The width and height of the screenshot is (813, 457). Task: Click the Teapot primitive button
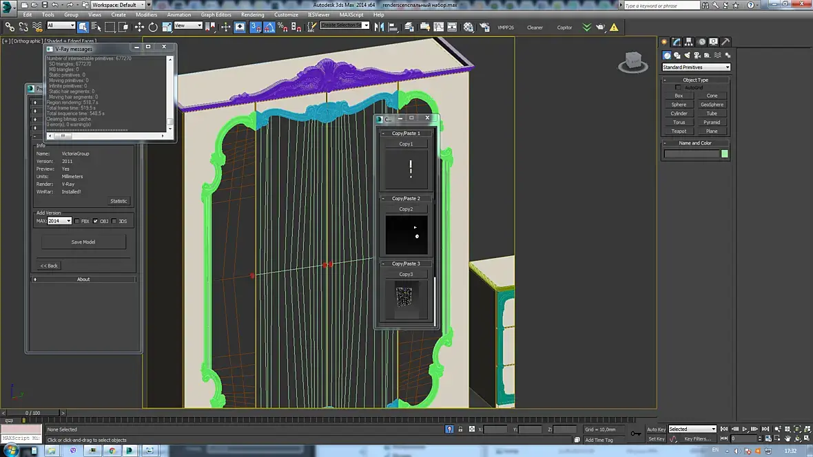click(x=679, y=131)
